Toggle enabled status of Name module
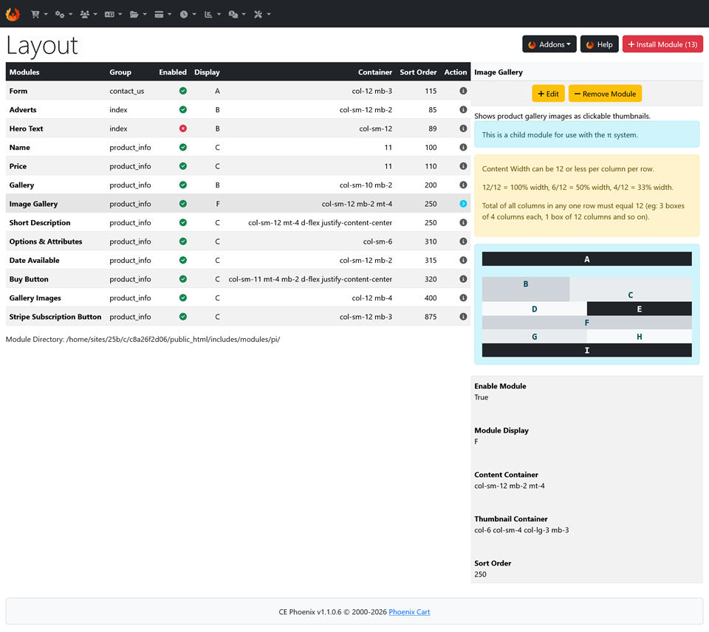The height and width of the screenshot is (632, 709). [182, 148]
